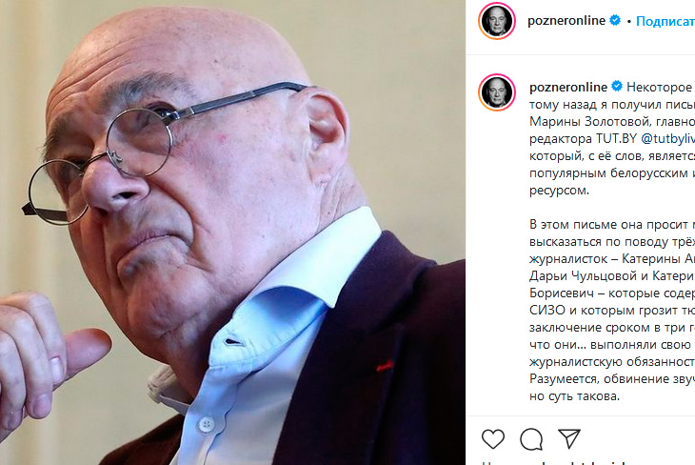Open comments with the speech bubble icon
Viewport: 695px width, 465px height.
[531, 439]
